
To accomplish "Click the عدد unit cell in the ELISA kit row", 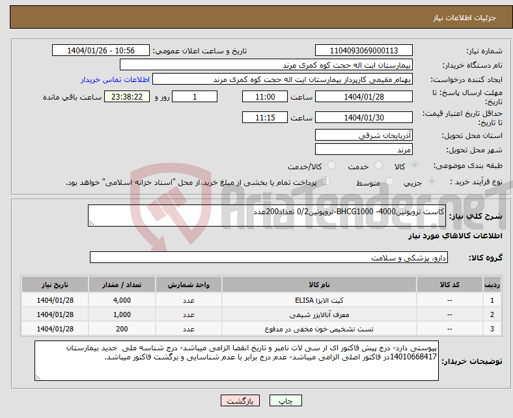I will [189, 300].
